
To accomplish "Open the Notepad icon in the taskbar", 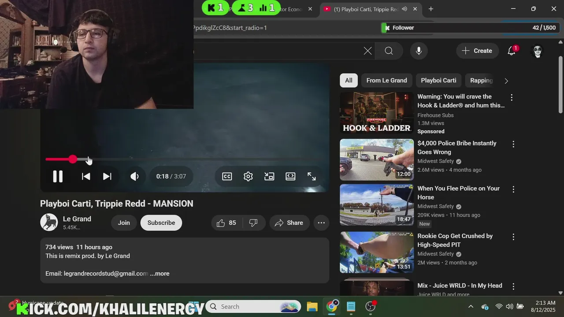I will click(351, 306).
